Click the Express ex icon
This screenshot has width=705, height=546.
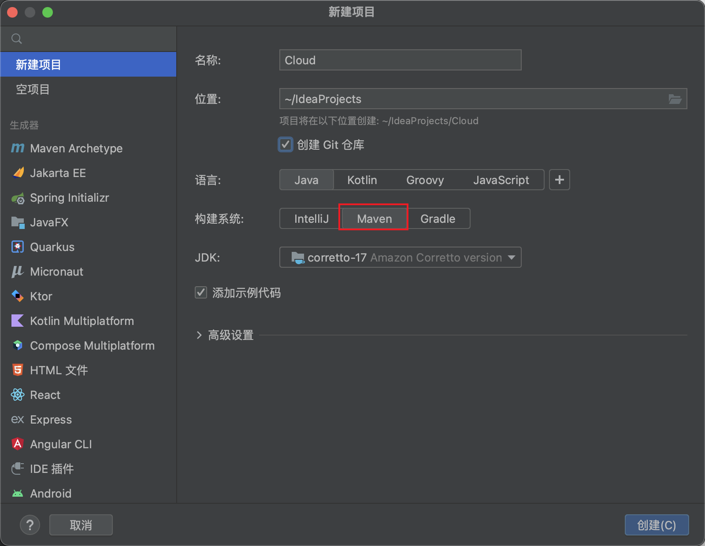[x=18, y=420]
